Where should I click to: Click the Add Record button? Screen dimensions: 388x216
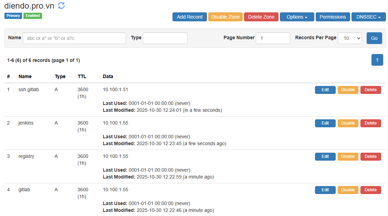[189, 17]
